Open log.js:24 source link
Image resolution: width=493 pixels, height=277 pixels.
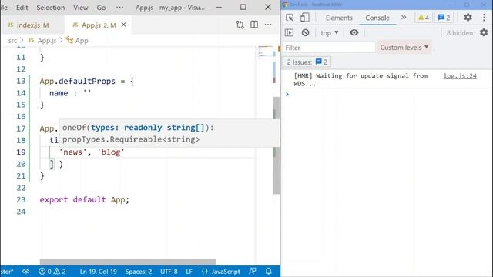click(460, 76)
